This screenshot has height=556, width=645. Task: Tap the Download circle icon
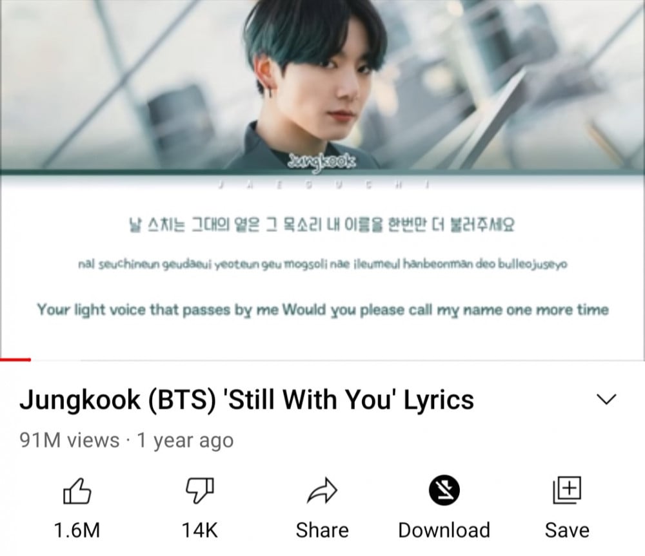pyautogui.click(x=444, y=490)
